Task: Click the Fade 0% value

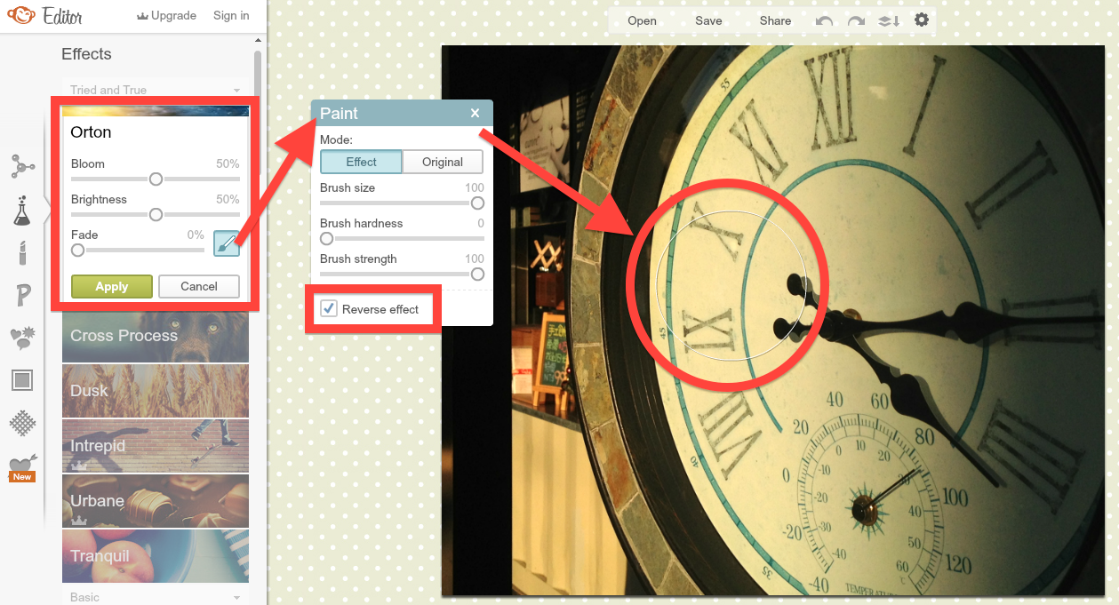Action: click(x=196, y=235)
